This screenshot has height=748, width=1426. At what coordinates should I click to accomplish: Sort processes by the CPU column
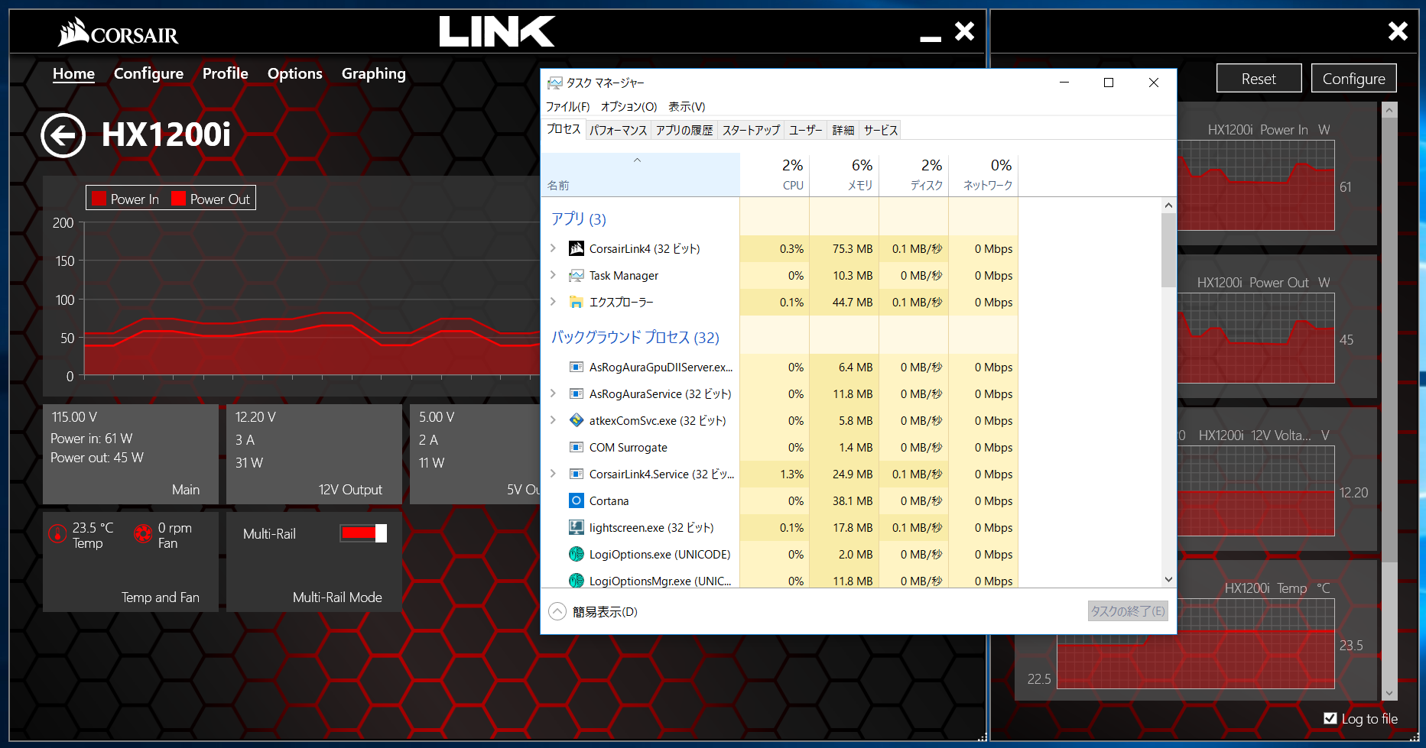pos(775,175)
